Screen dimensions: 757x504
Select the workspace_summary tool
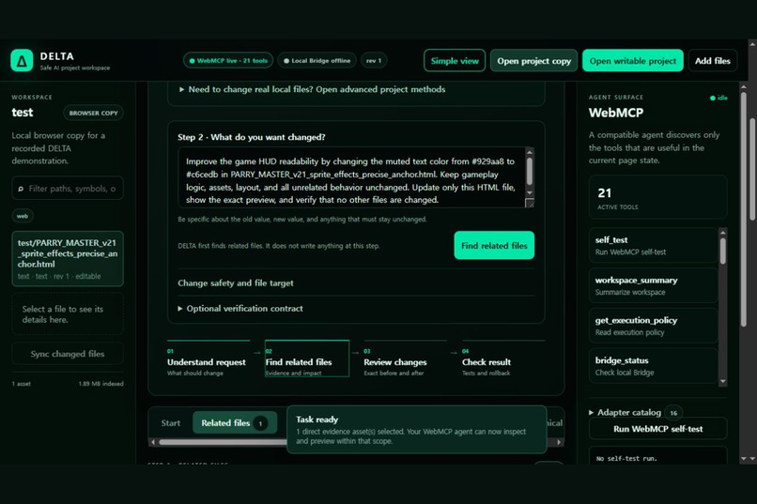click(x=653, y=285)
